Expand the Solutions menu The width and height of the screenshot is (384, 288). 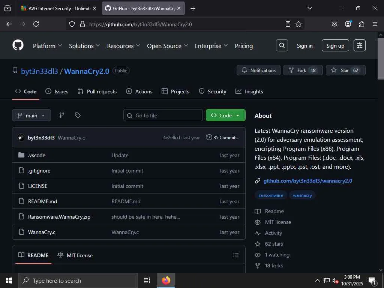(x=84, y=46)
